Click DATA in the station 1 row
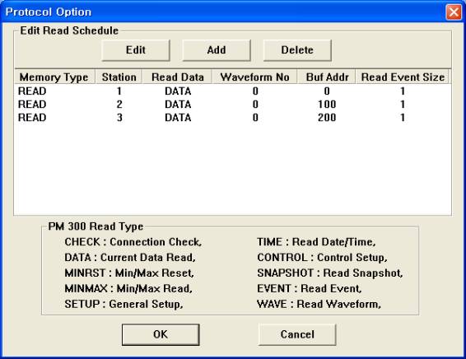The image size is (466, 359). pos(178,91)
